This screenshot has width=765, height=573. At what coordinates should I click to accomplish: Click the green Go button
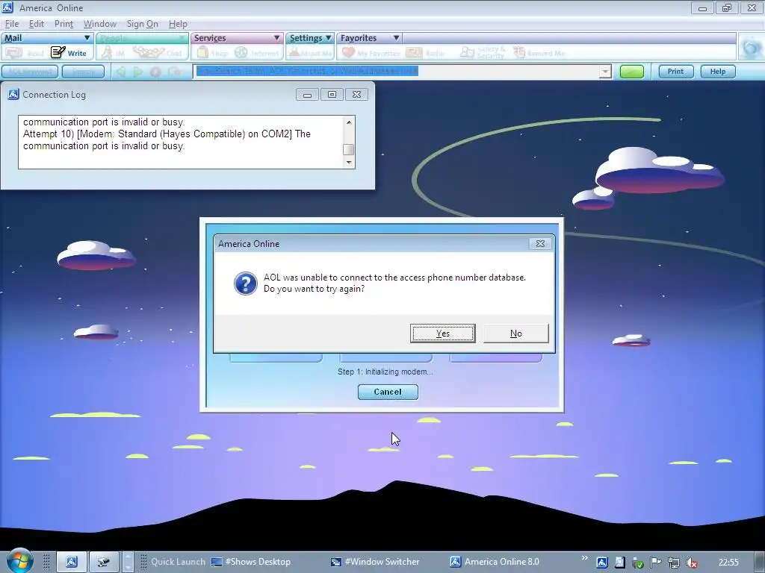(x=632, y=72)
